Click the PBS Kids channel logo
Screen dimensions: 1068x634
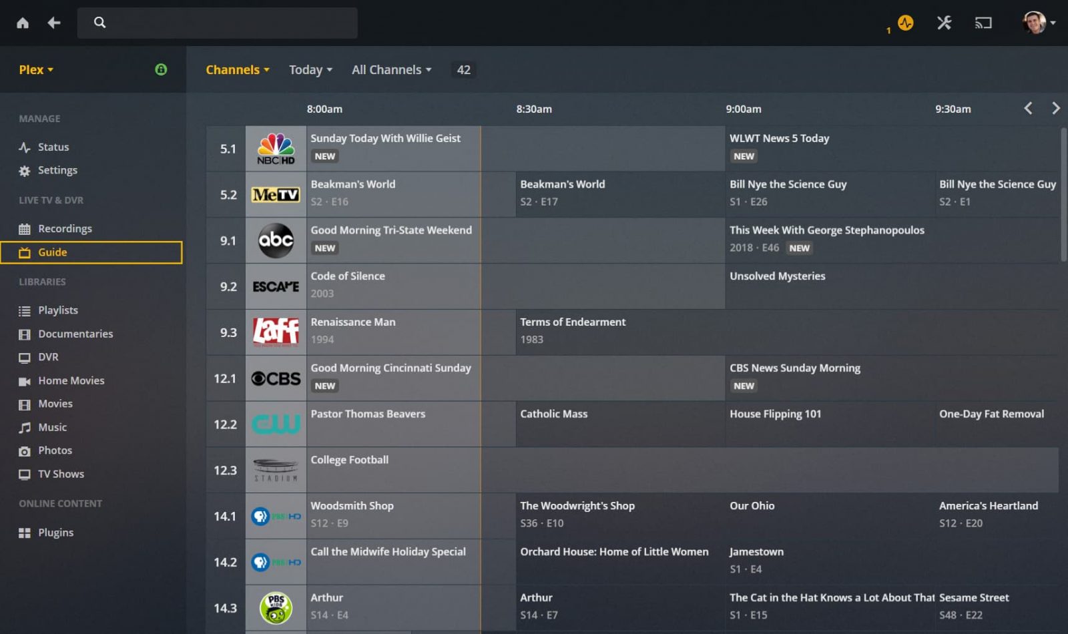[x=276, y=608]
